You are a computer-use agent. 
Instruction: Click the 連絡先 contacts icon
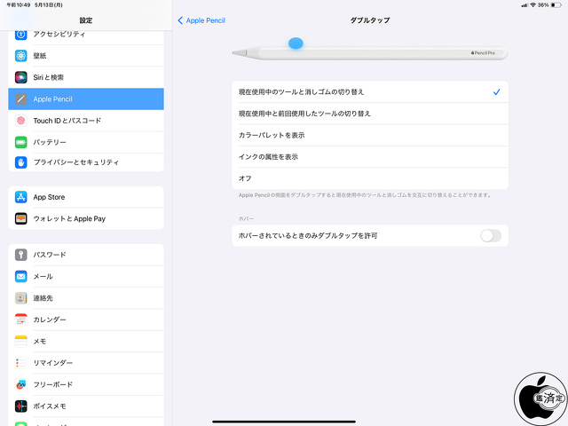point(21,298)
